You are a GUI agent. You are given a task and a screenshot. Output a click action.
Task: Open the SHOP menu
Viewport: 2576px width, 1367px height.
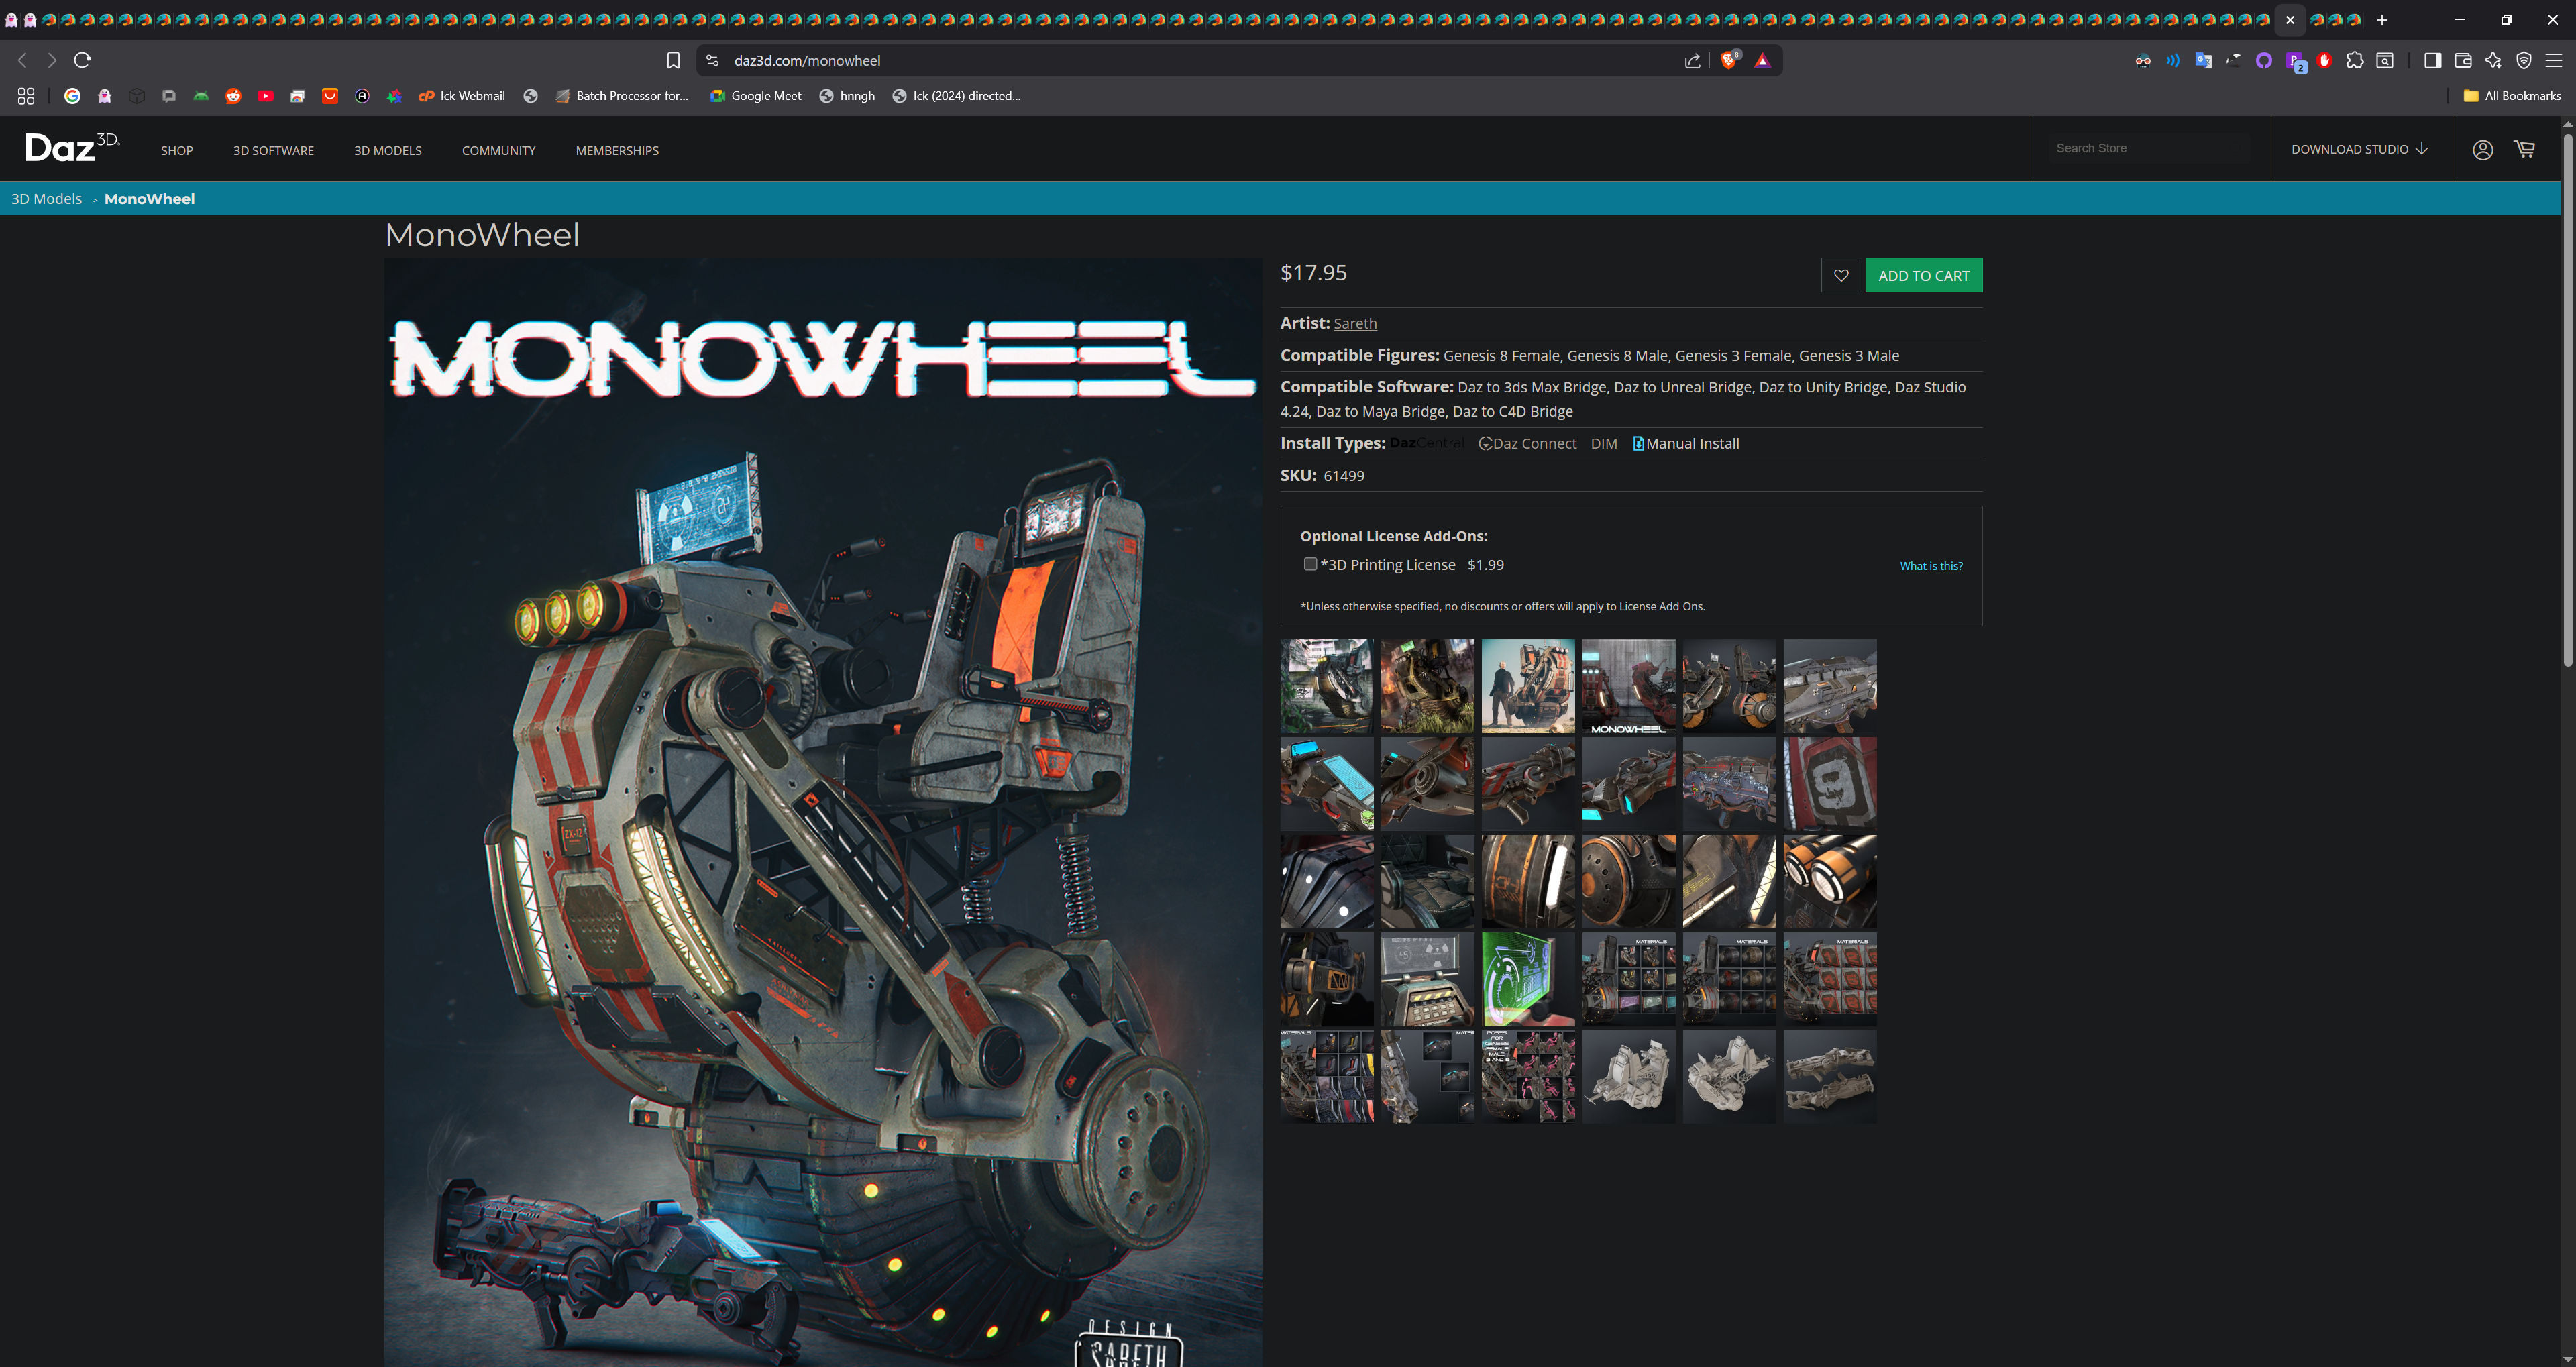point(177,150)
